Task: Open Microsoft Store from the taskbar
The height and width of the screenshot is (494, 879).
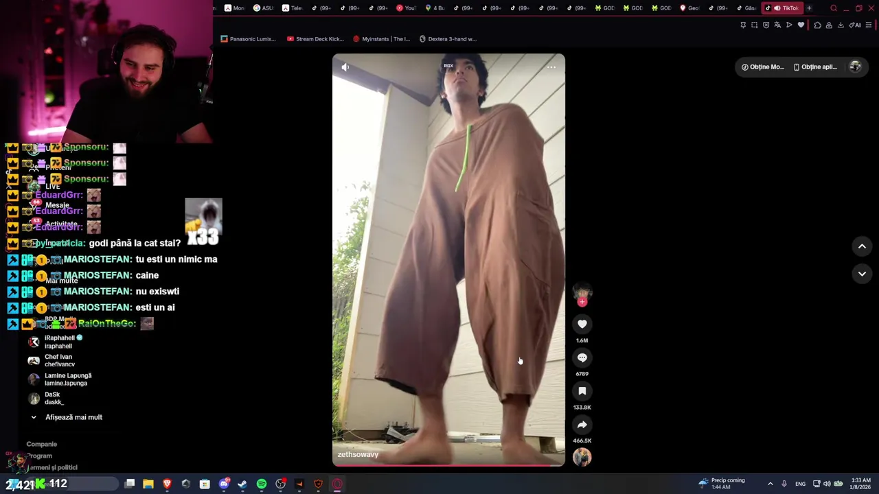Action: tap(205, 484)
